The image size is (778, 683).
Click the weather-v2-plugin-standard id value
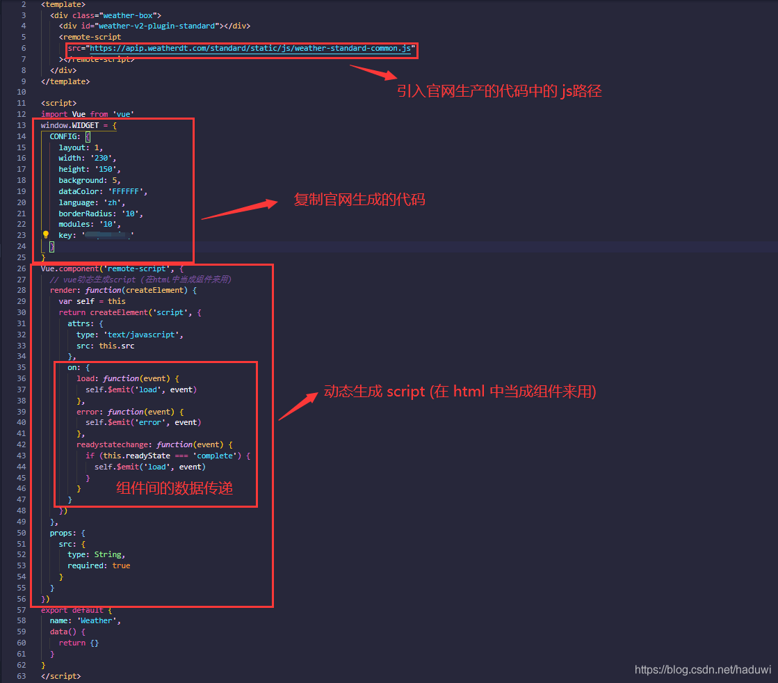(x=157, y=26)
